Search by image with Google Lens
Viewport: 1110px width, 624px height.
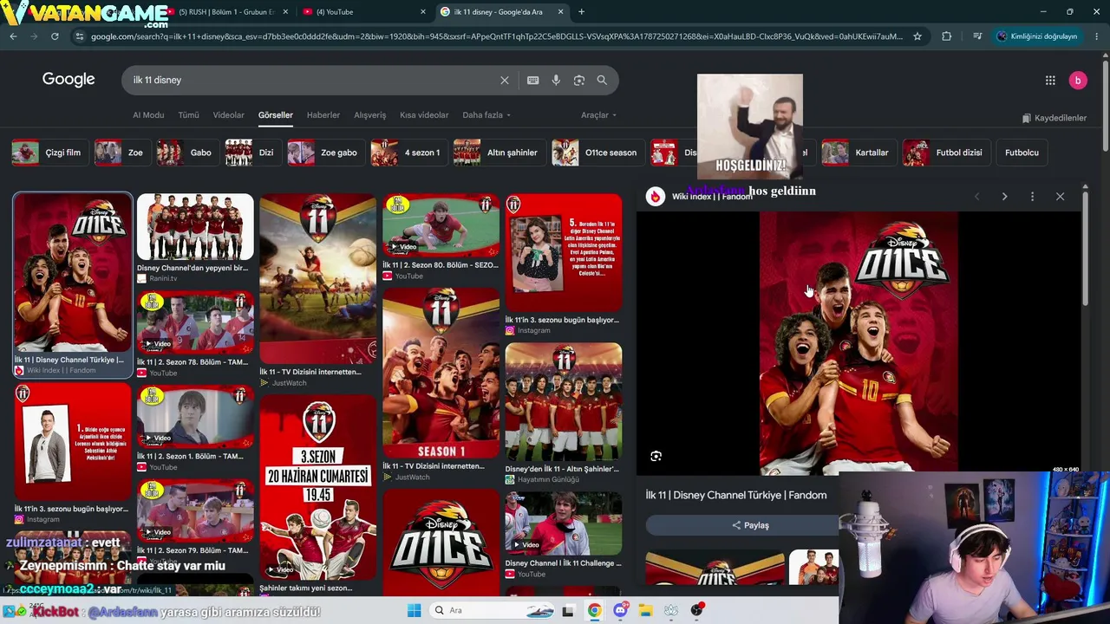pyautogui.click(x=579, y=80)
